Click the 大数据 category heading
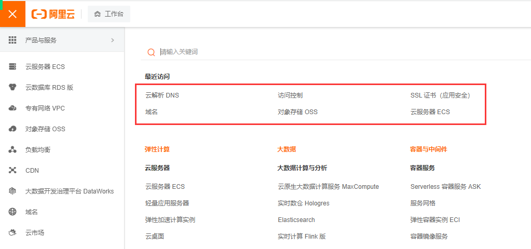Screen dimensions: 531x249 287,149
